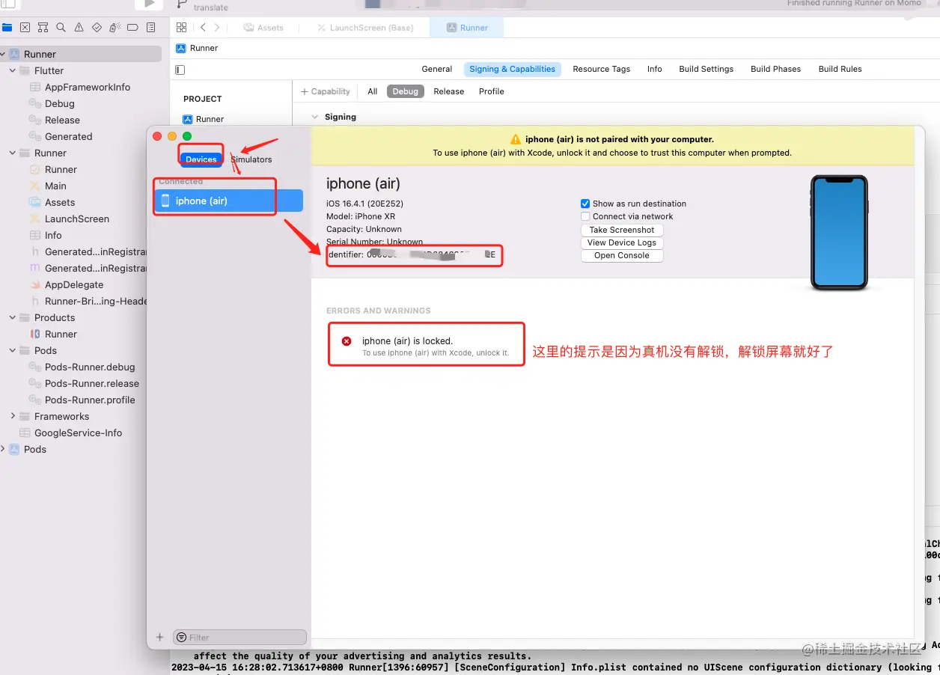Open the Debug navigator spray icon

point(115,28)
